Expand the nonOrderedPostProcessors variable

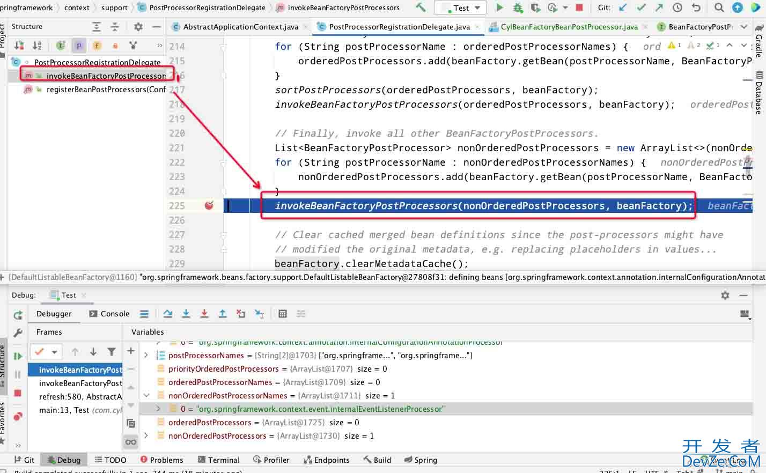click(x=146, y=435)
